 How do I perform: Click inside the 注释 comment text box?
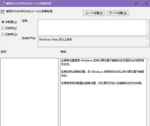pyautogui.click(x=92, y=27)
